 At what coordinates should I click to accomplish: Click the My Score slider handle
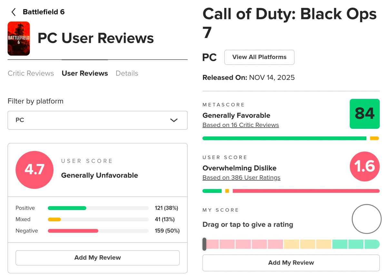(x=204, y=244)
